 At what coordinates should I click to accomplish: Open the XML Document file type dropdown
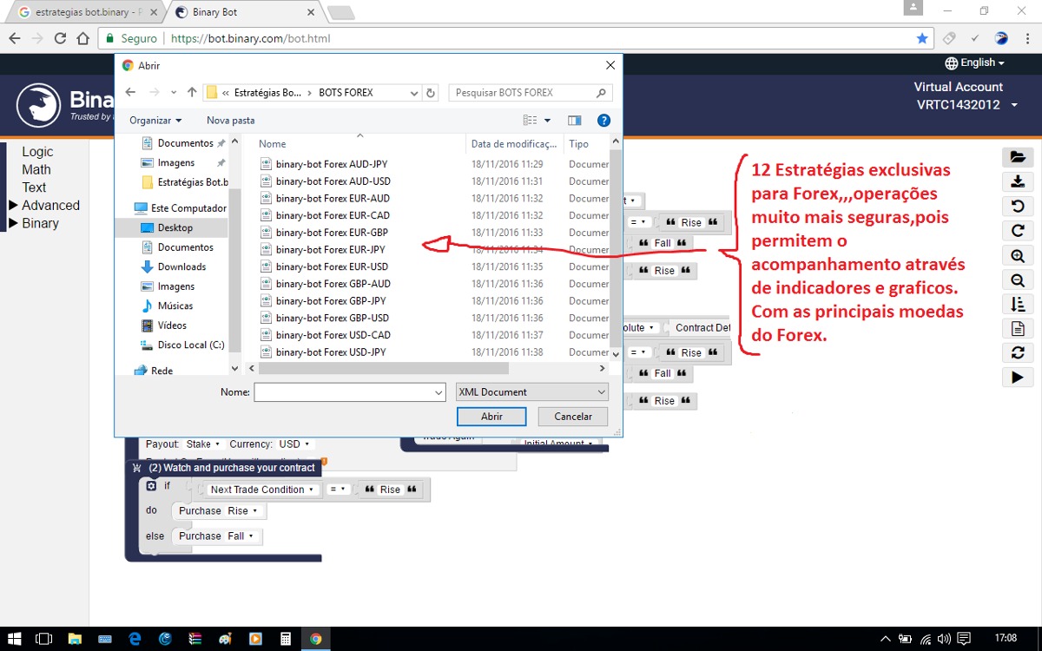pyautogui.click(x=532, y=392)
